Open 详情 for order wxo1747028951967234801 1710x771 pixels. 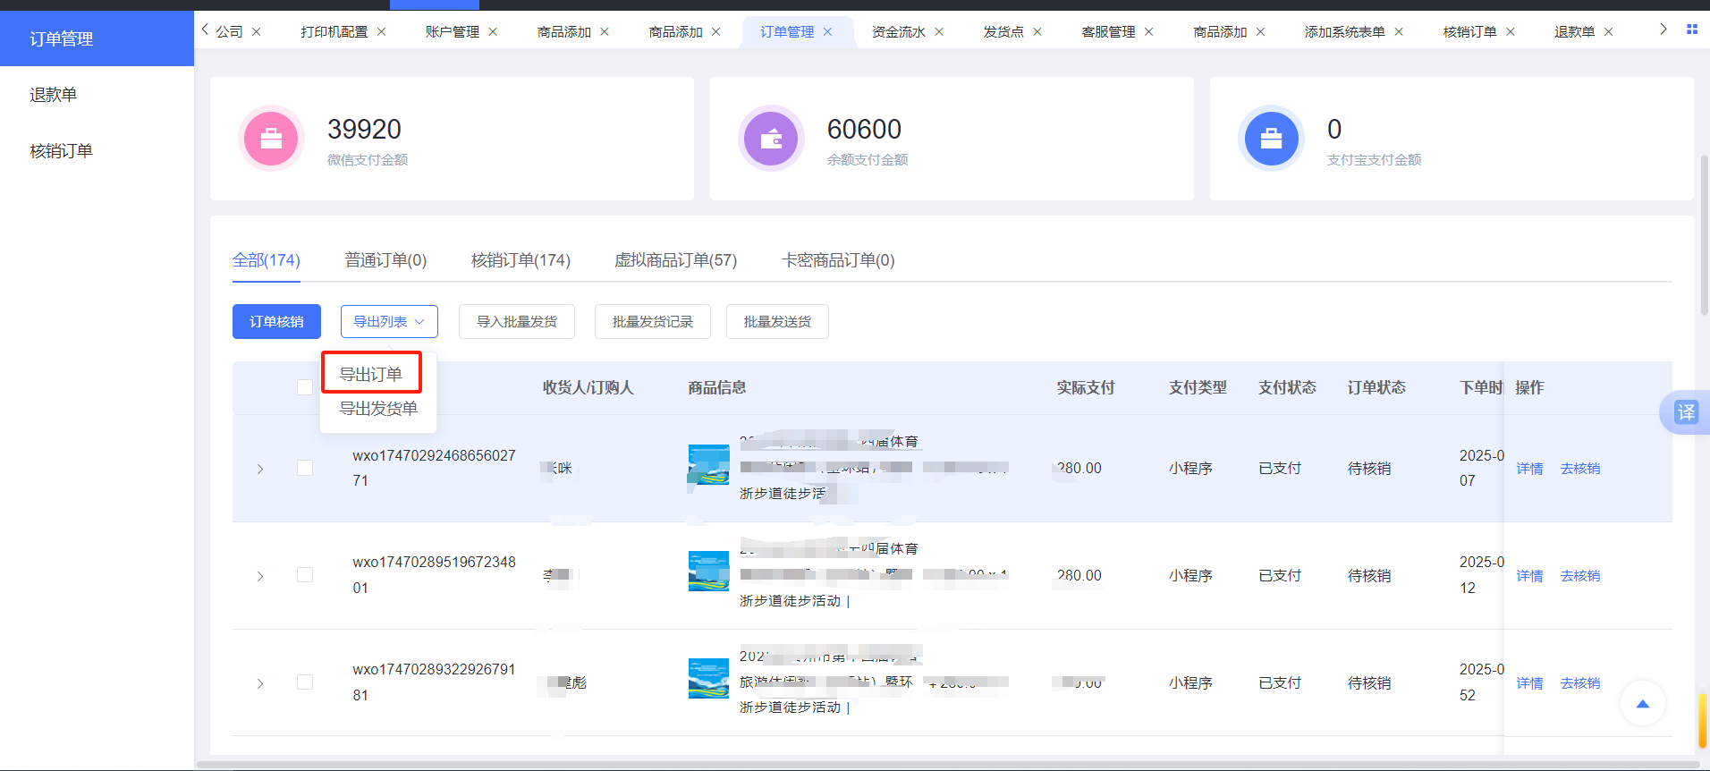1529,576
